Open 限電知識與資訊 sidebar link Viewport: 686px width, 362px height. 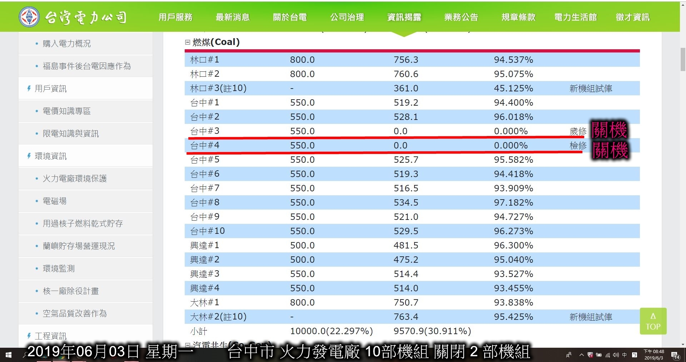point(71,134)
